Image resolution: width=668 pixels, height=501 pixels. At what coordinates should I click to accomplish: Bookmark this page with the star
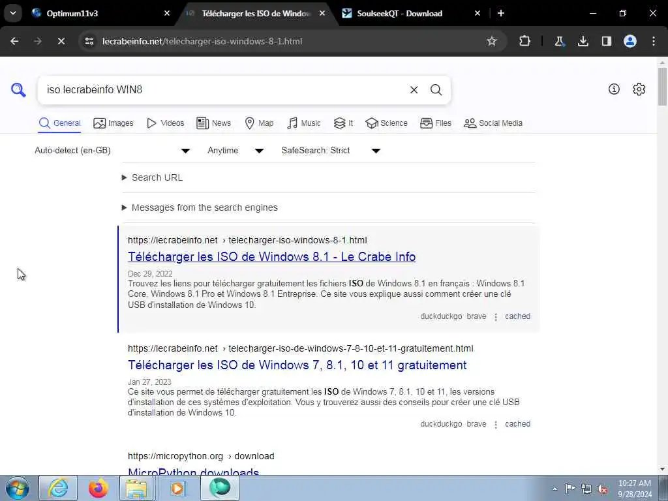click(x=492, y=41)
